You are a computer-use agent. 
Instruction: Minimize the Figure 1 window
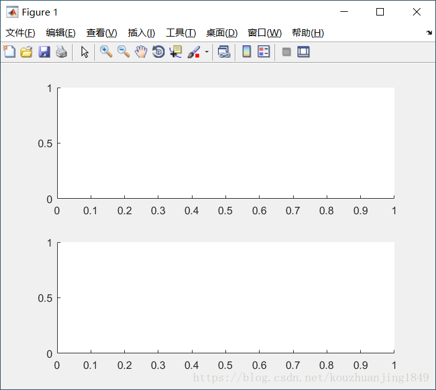click(x=344, y=12)
